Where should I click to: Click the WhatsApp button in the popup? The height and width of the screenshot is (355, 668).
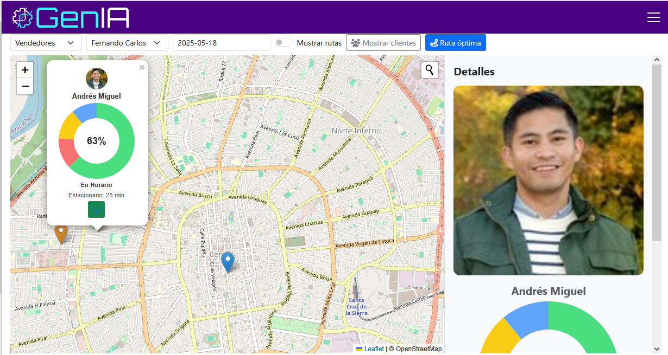click(97, 210)
